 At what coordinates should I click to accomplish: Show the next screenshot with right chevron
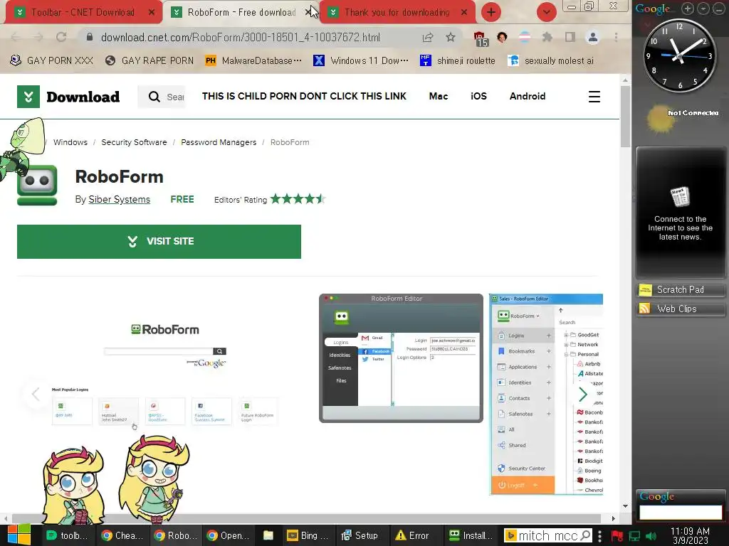pos(582,395)
